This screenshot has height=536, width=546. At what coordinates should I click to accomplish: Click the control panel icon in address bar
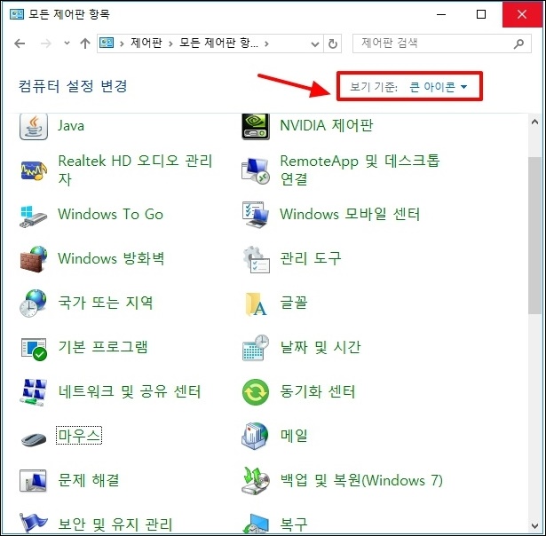[107, 43]
